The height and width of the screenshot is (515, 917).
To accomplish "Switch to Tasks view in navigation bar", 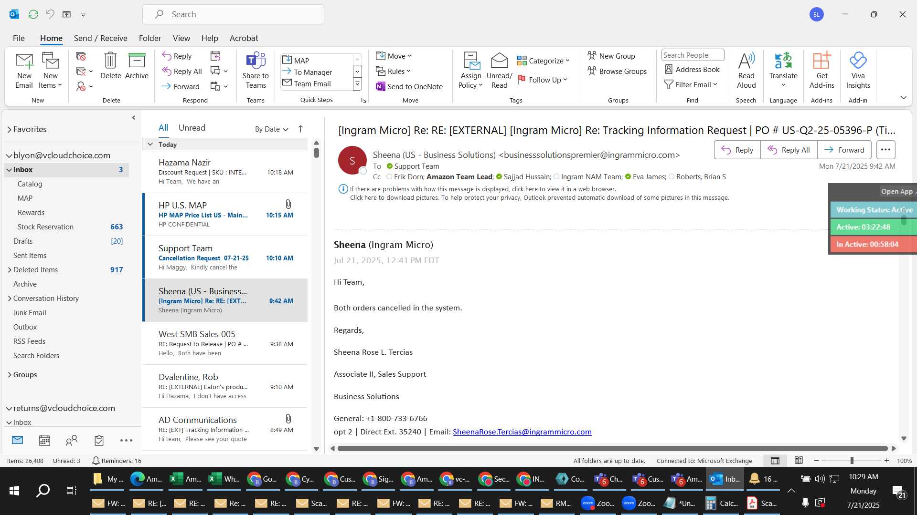I will pos(99,441).
